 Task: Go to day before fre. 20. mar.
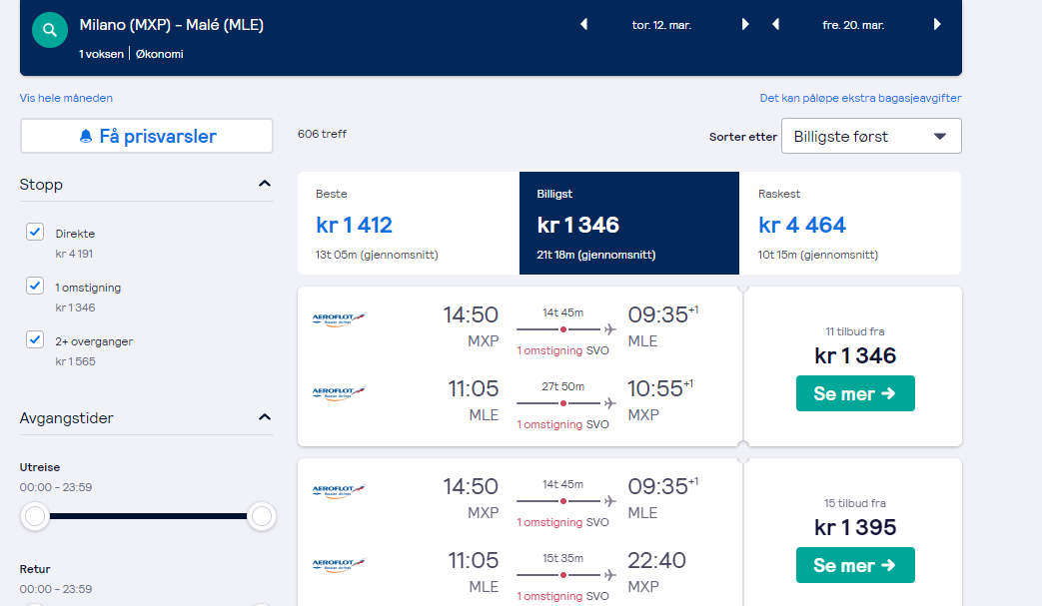tap(775, 25)
